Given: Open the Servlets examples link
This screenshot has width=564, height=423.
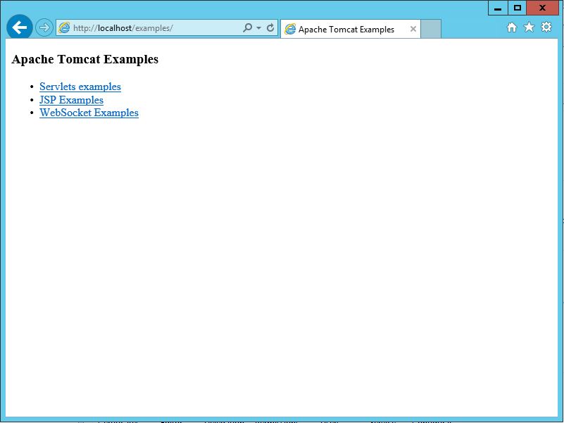Looking at the screenshot, I should 80,87.
